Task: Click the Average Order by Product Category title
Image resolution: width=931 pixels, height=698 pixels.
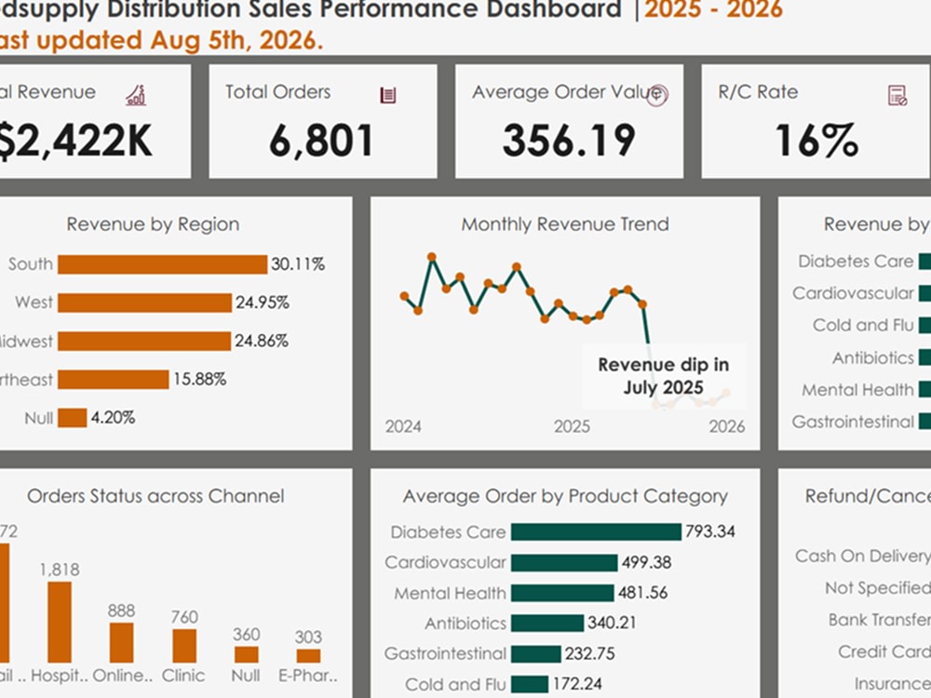Action: click(565, 496)
